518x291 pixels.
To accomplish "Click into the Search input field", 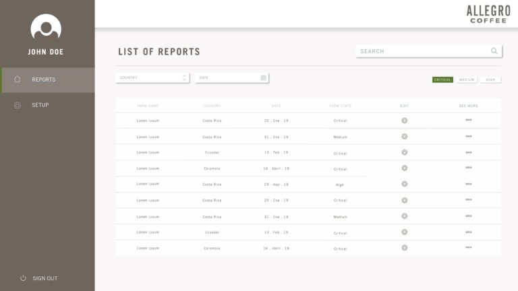I will point(422,51).
